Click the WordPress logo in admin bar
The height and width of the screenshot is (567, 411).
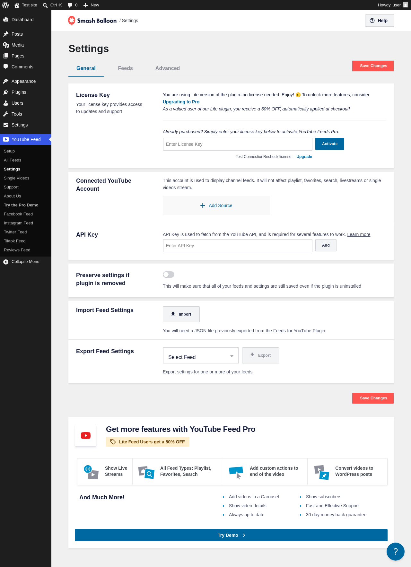pyautogui.click(x=5, y=5)
